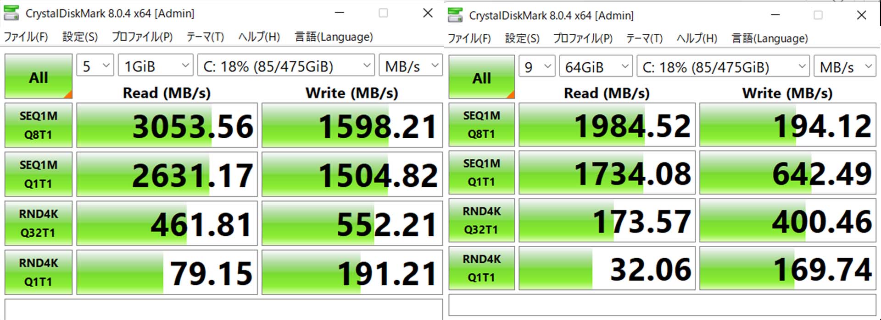Open 設定(S) menu in left window
Image resolution: width=881 pixels, height=320 pixels.
pos(80,37)
